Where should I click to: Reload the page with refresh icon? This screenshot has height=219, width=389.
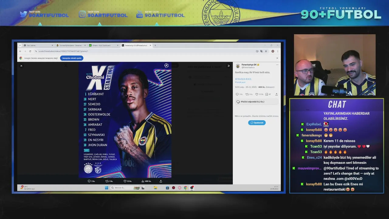(x=30, y=51)
